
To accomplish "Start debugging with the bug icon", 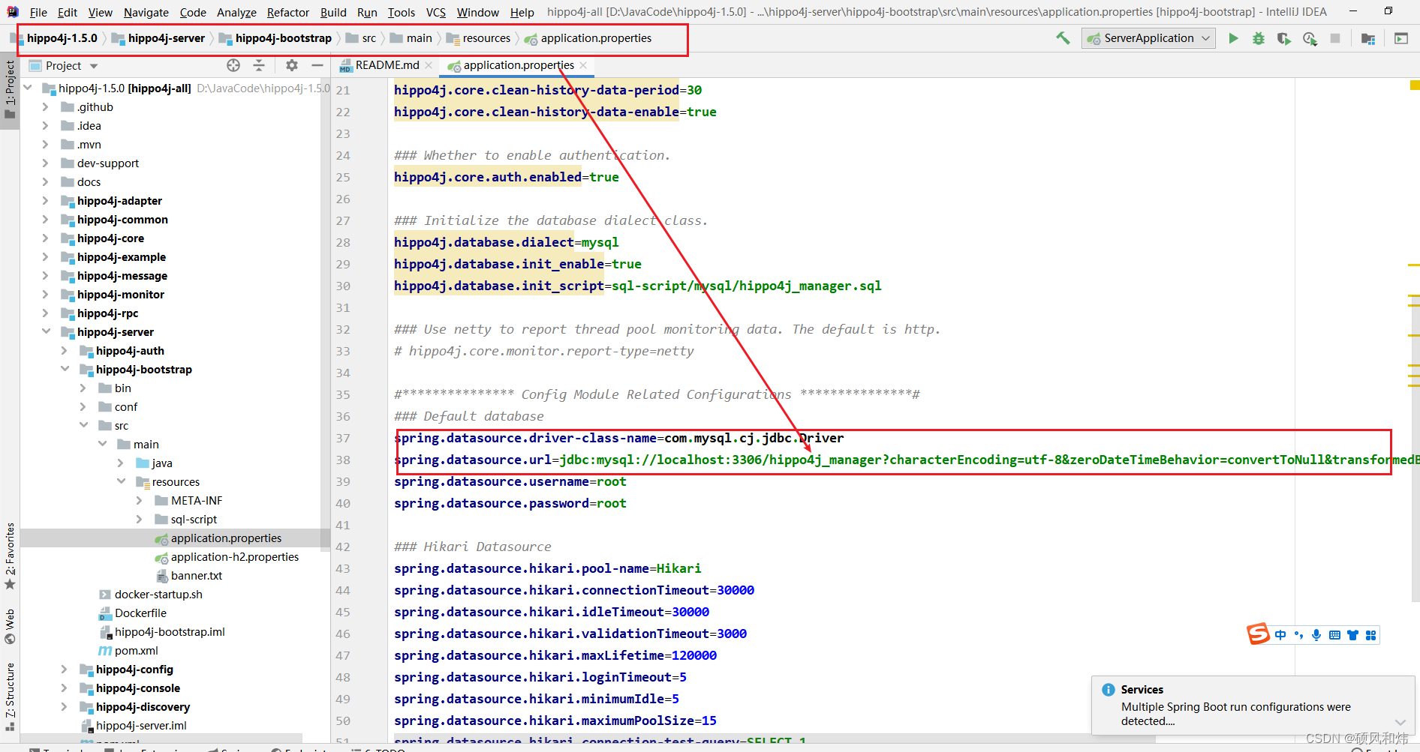I will pyautogui.click(x=1259, y=38).
